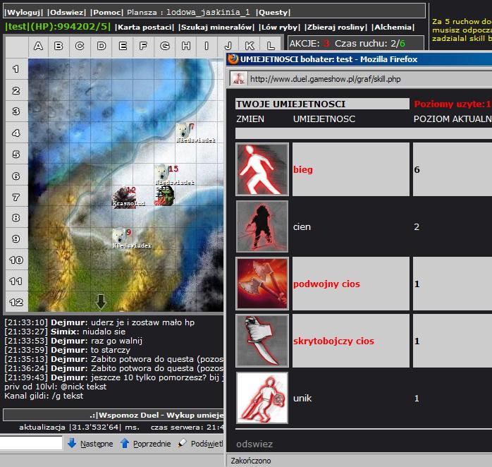
Task: Select the cien shadow skill icon
Action: (262, 226)
